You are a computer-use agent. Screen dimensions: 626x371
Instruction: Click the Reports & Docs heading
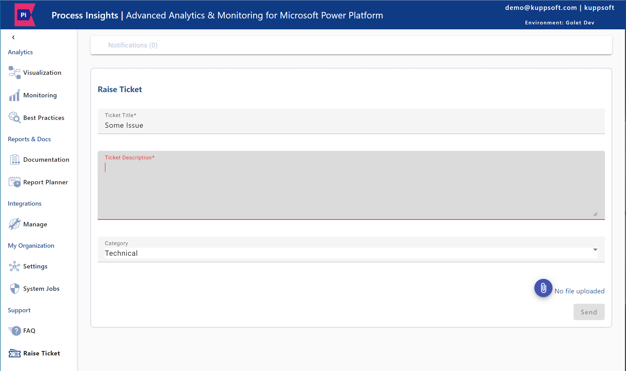(29, 139)
